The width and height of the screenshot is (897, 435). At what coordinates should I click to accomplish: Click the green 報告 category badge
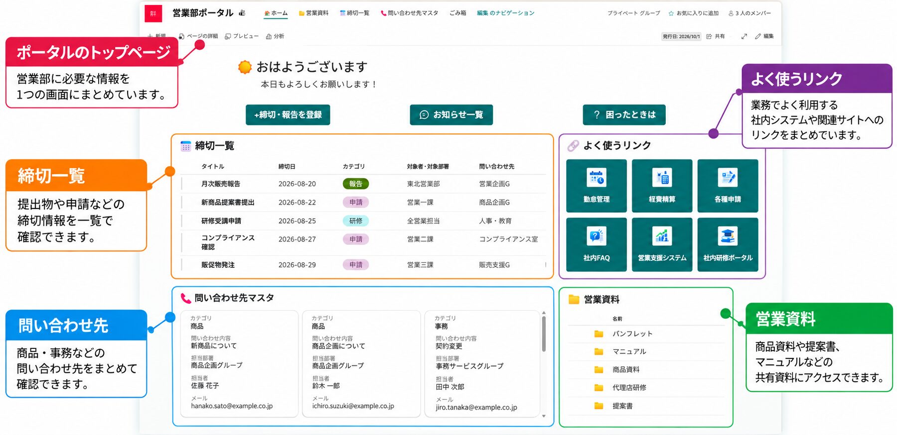(x=356, y=184)
